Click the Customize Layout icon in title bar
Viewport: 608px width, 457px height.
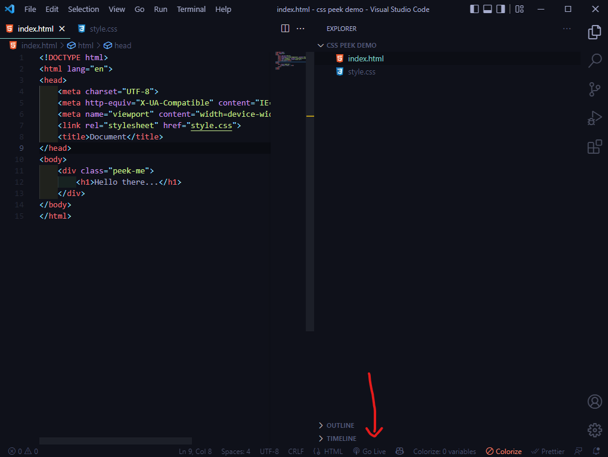click(520, 10)
